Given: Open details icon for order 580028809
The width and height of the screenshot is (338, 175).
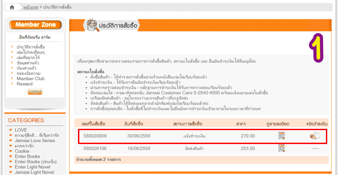Looking at the screenshot, I should coord(282,136).
